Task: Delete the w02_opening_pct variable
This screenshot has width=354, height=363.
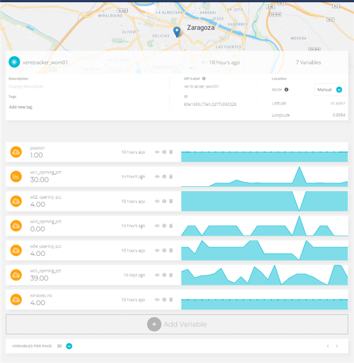Action: [171, 201]
